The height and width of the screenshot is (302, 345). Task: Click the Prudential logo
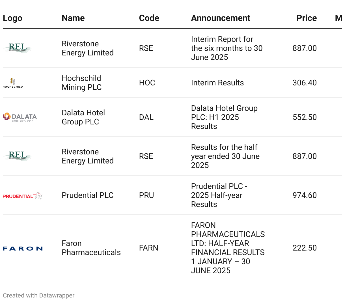point(23,196)
